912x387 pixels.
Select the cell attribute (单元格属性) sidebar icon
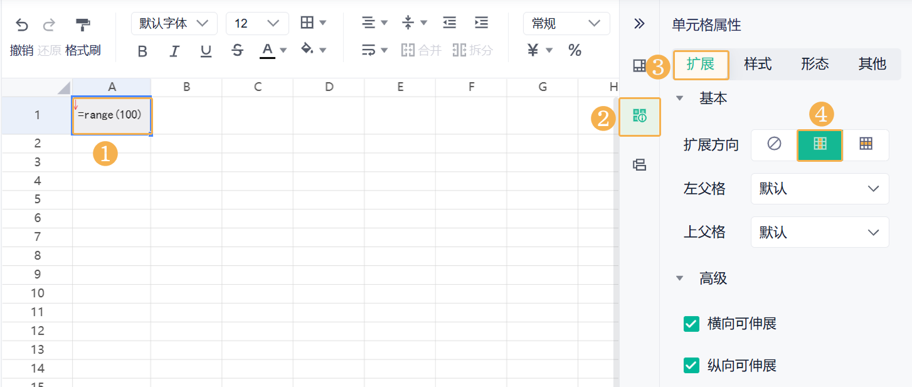click(639, 117)
